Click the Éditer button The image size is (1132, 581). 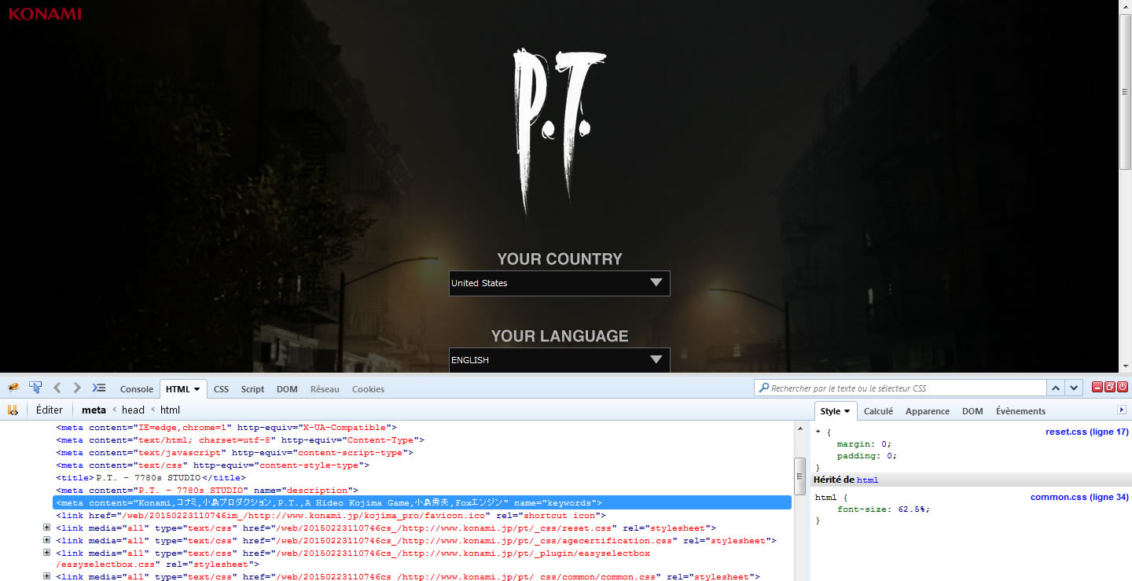(50, 410)
